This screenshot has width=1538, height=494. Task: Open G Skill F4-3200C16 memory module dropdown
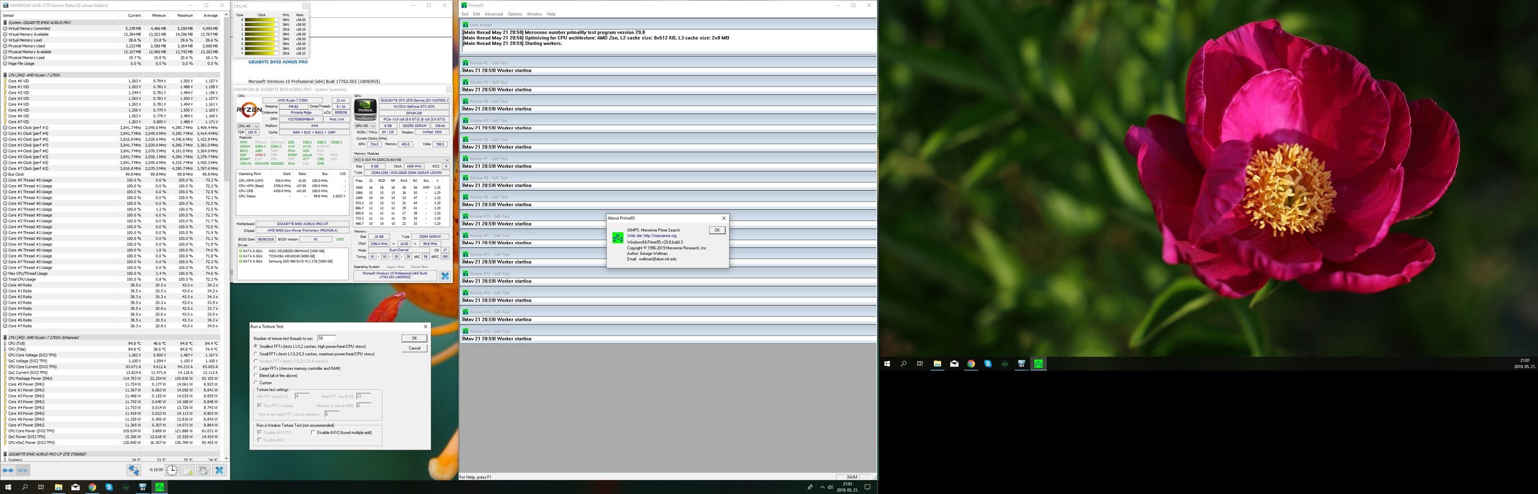coord(401,160)
